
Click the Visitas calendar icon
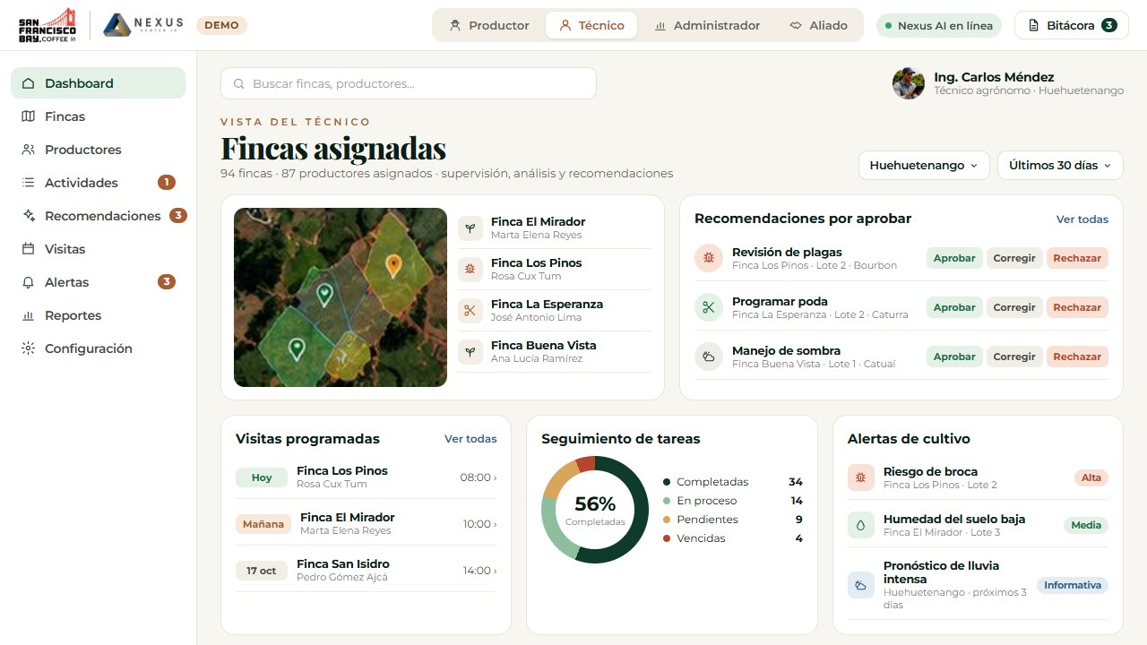[x=28, y=249]
